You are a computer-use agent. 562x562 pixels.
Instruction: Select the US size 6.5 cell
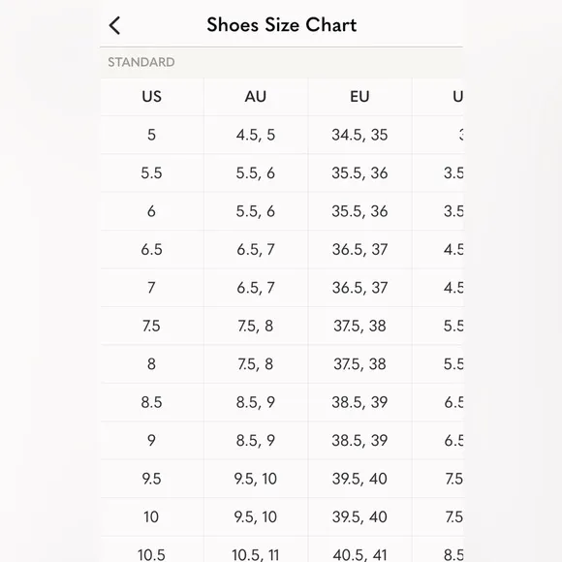tap(151, 249)
